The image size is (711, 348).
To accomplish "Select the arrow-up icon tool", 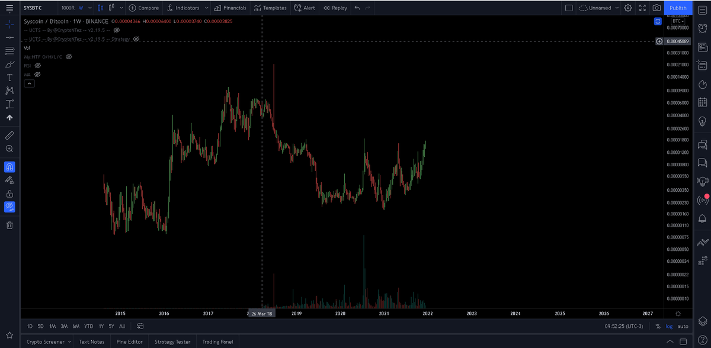I will 9,118.
